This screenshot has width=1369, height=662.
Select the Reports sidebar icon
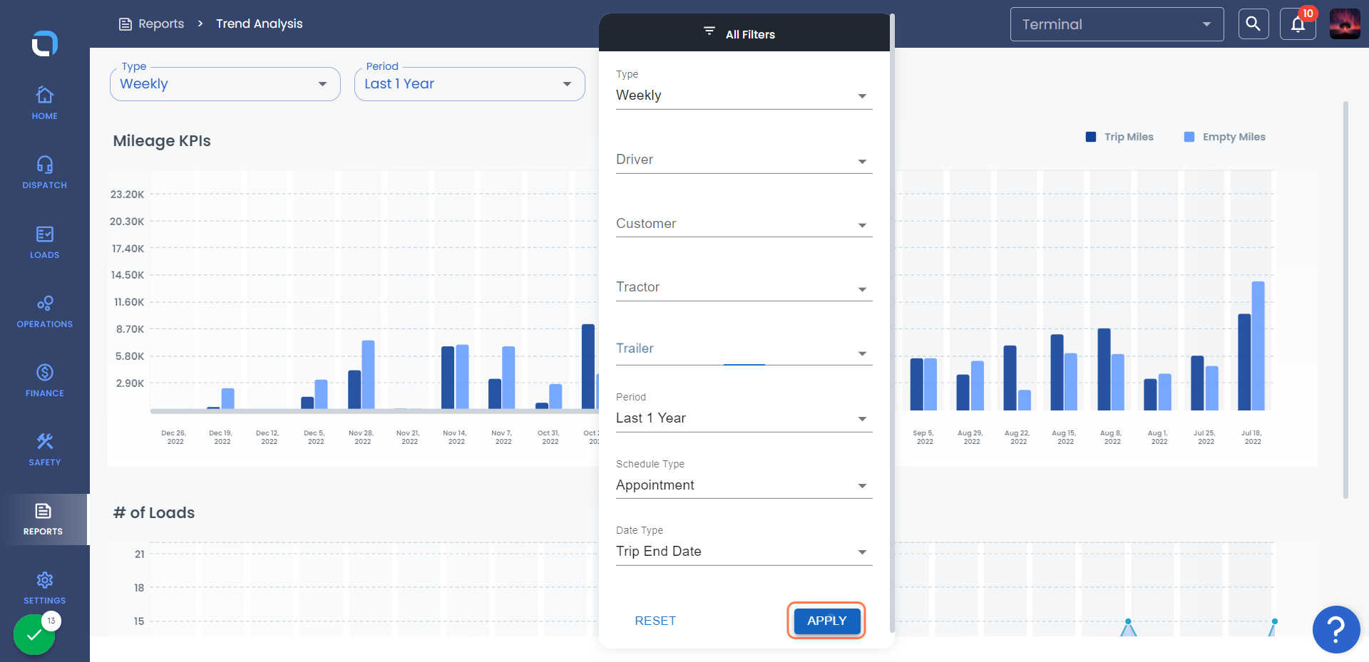pyautogui.click(x=43, y=511)
